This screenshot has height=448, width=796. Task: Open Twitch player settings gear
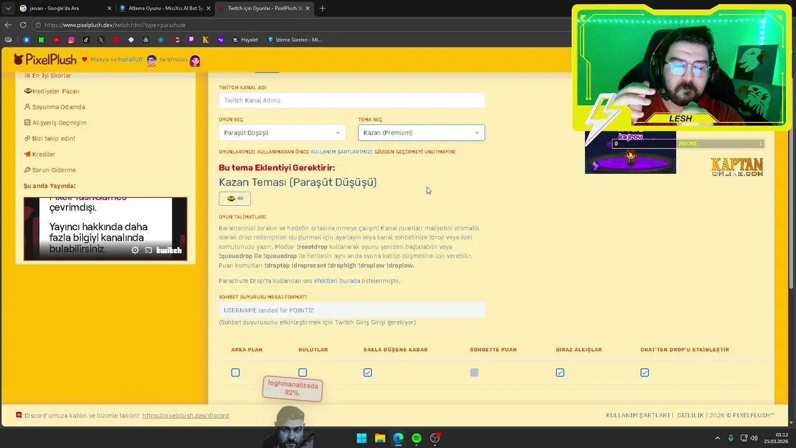click(135, 250)
